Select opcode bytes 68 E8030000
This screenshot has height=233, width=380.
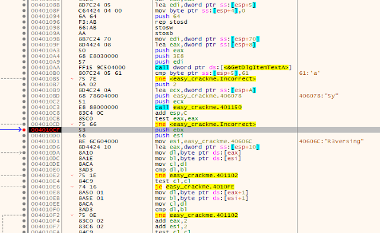(x=99, y=56)
